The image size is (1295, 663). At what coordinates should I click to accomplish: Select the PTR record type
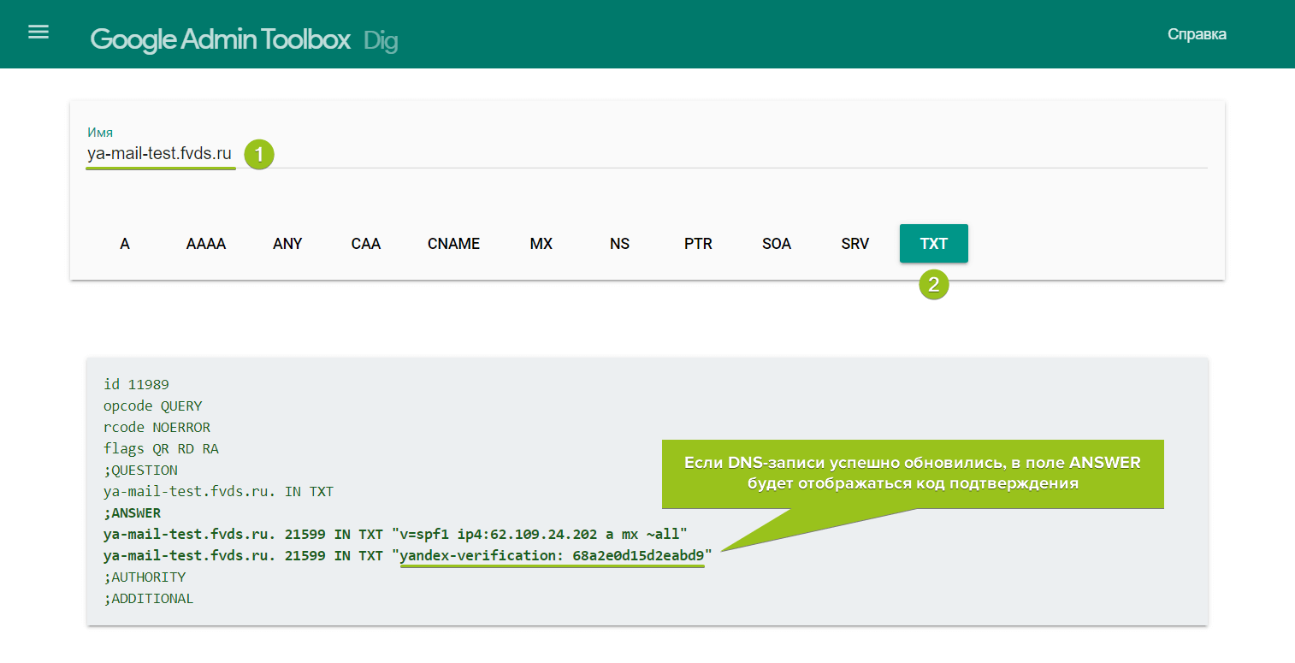[698, 244]
